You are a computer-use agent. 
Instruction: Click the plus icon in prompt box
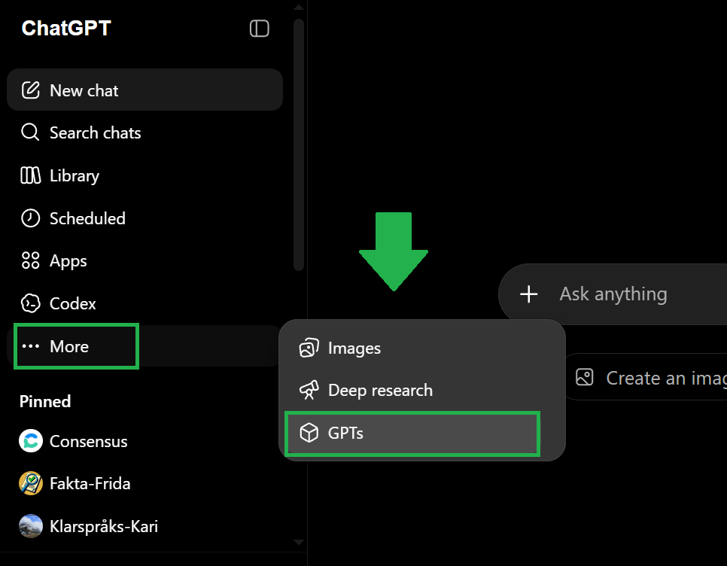tap(528, 294)
